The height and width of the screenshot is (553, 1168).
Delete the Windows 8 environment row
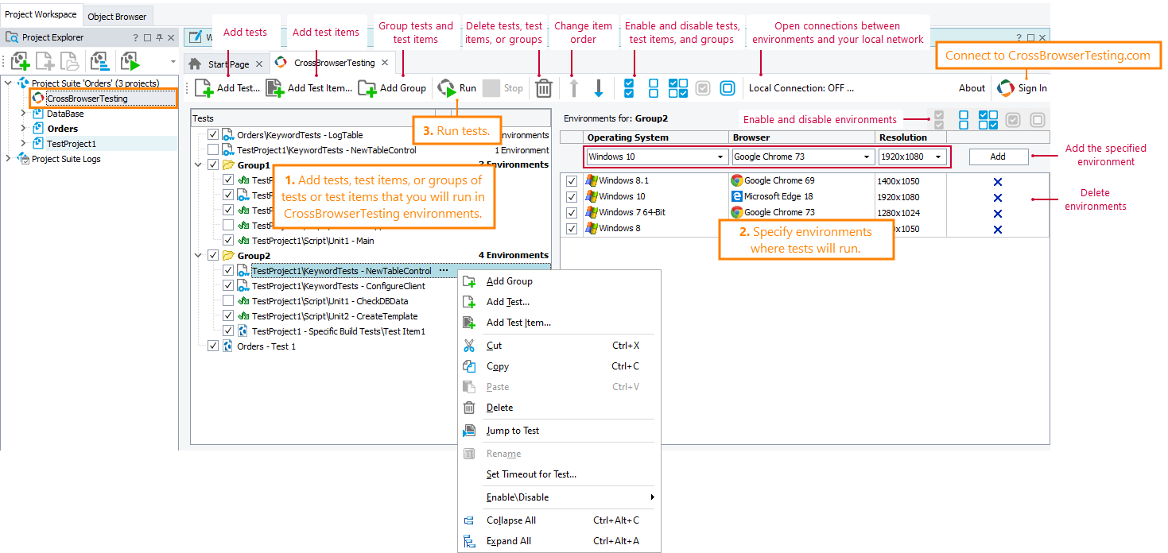click(x=998, y=230)
